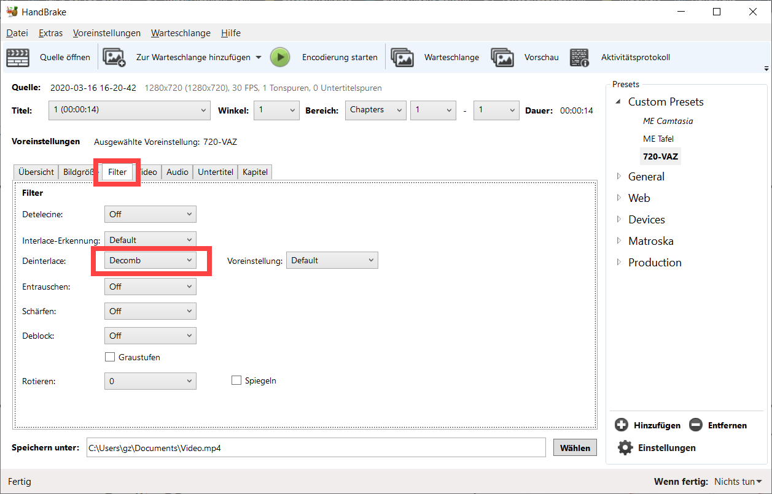Image resolution: width=772 pixels, height=494 pixels.
Task: Click the minus icon beside Entfernen
Action: click(x=696, y=425)
